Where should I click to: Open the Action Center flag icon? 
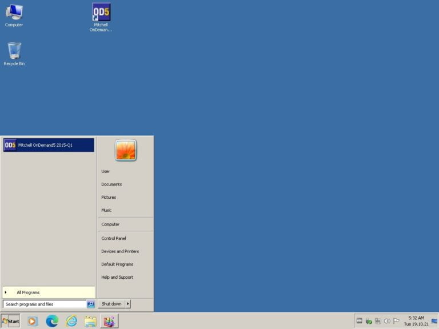[x=396, y=321]
